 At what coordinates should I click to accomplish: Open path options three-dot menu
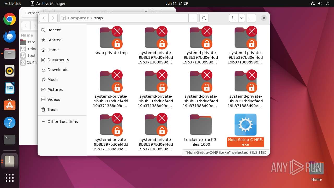tap(193, 18)
